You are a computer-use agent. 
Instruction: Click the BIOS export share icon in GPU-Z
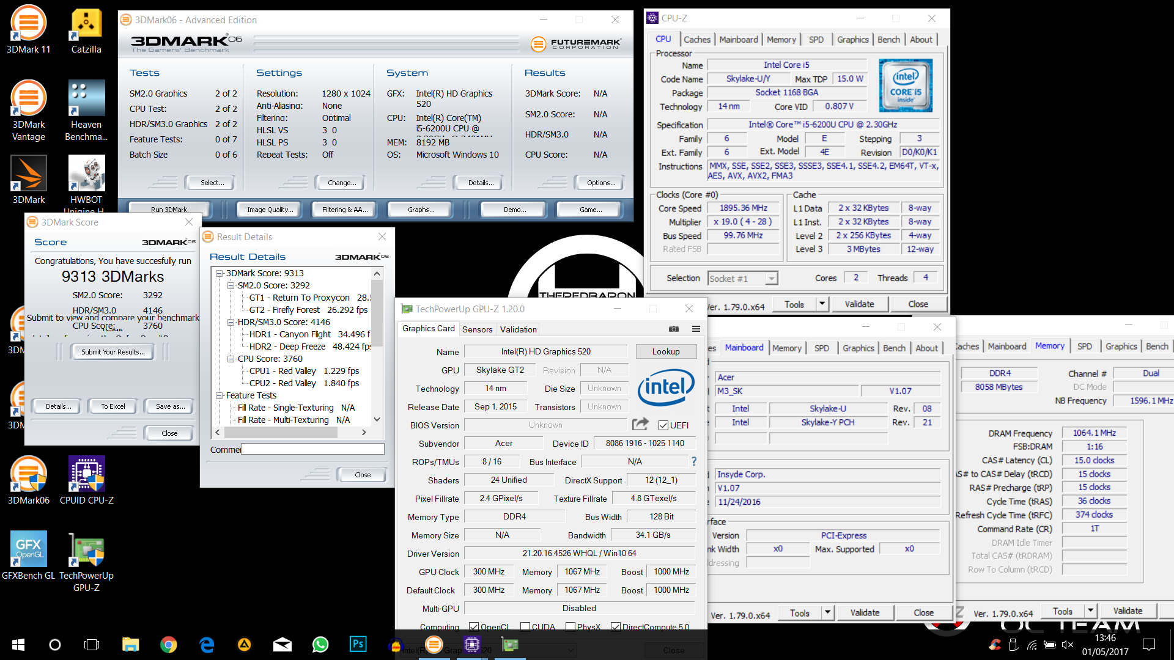pyautogui.click(x=640, y=424)
